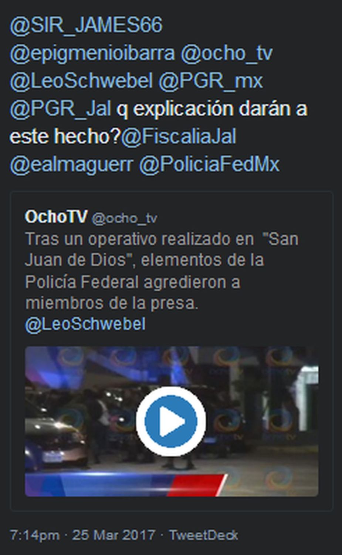Screen dimensions: 342x555
Task: Open the @SIR_JAMES66 mention
Action: [x=86, y=26]
